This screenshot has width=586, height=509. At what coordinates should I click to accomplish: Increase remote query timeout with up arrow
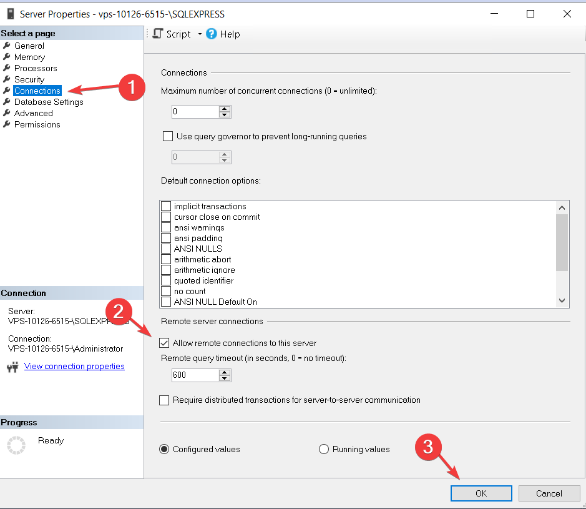224,372
